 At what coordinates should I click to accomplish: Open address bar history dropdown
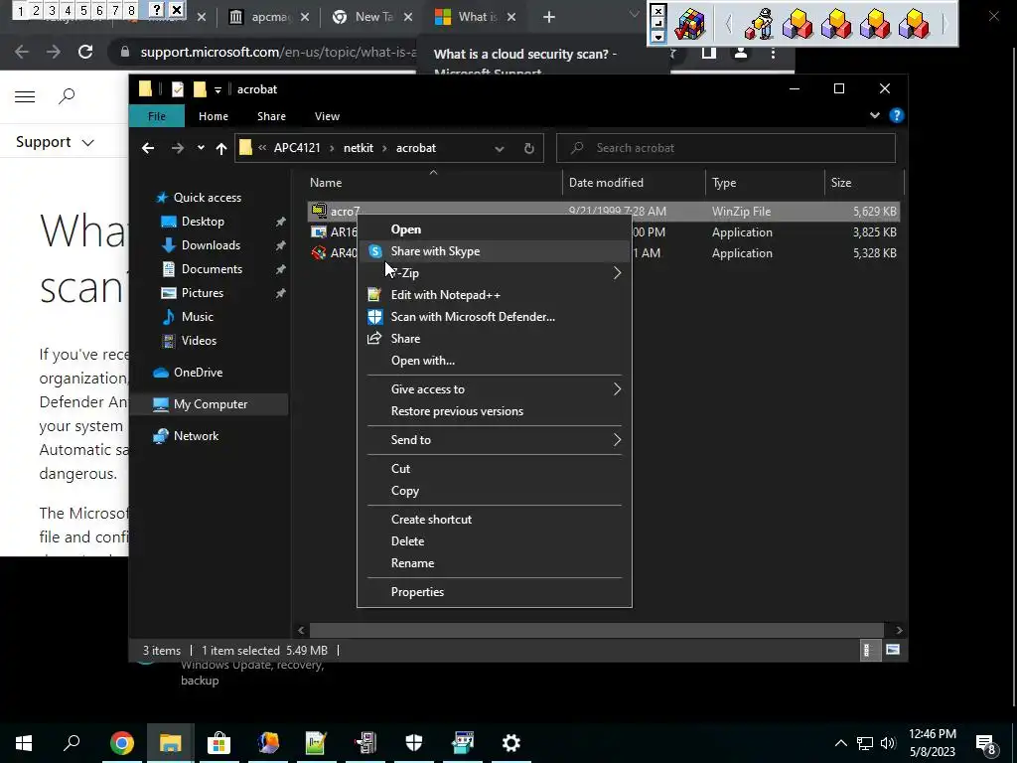click(499, 149)
